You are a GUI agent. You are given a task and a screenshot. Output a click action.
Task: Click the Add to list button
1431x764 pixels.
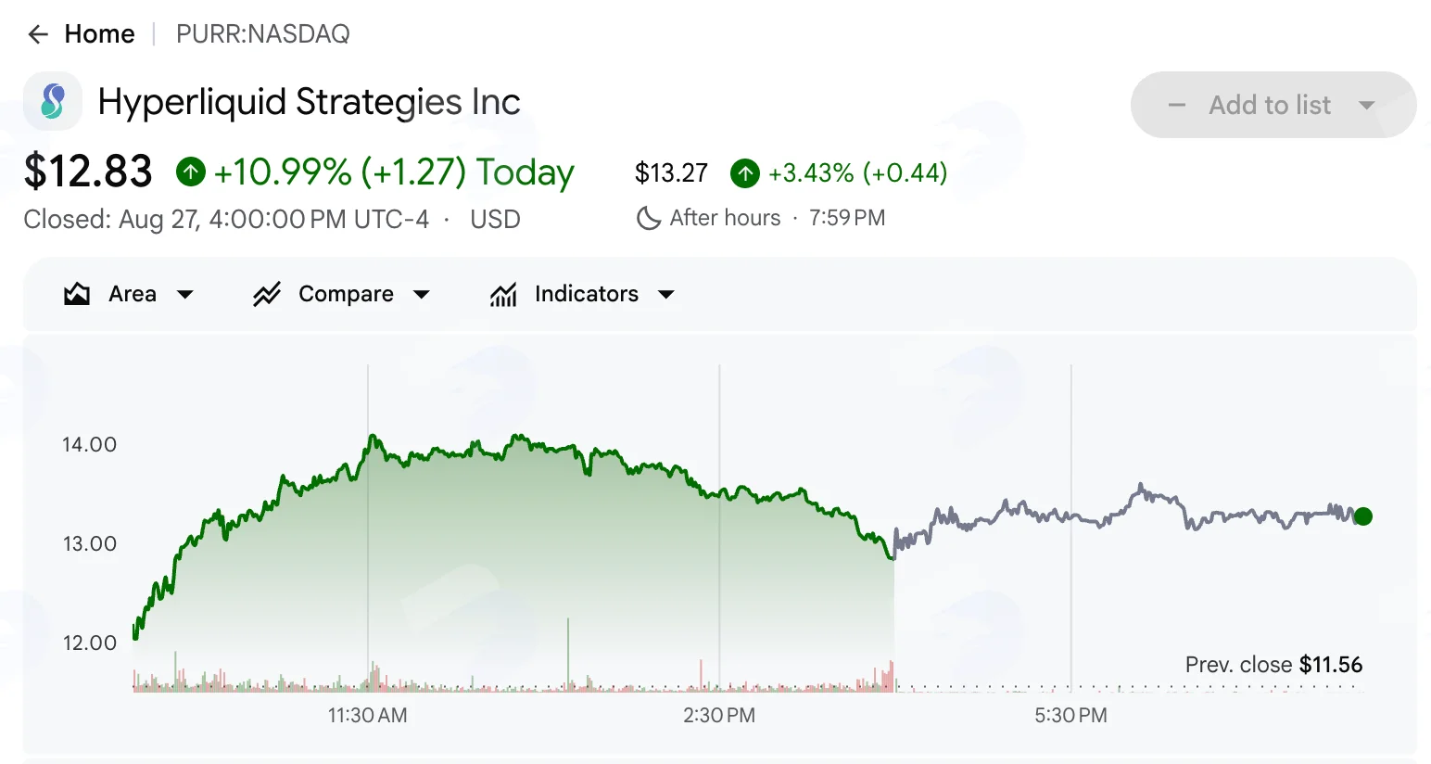tap(1273, 105)
